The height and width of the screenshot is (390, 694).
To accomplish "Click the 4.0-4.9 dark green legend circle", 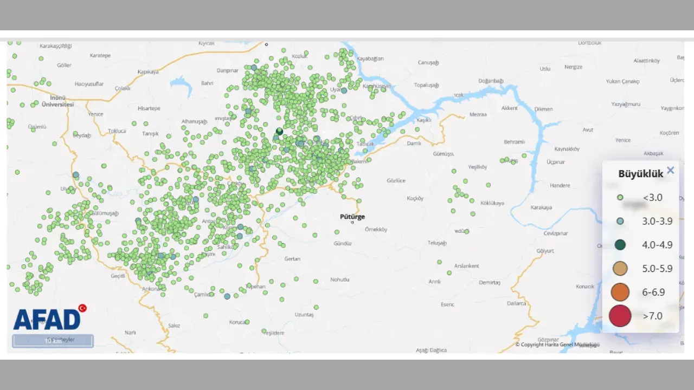I will click(x=620, y=245).
